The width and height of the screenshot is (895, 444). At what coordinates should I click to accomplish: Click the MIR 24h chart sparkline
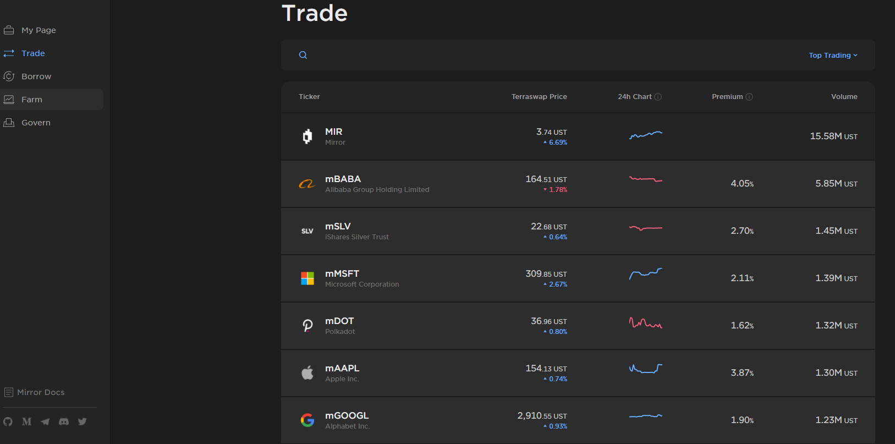click(646, 134)
